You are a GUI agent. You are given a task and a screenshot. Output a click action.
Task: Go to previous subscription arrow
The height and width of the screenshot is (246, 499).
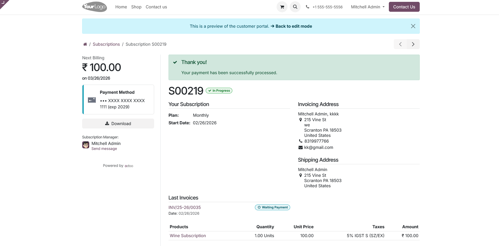[x=400, y=44]
